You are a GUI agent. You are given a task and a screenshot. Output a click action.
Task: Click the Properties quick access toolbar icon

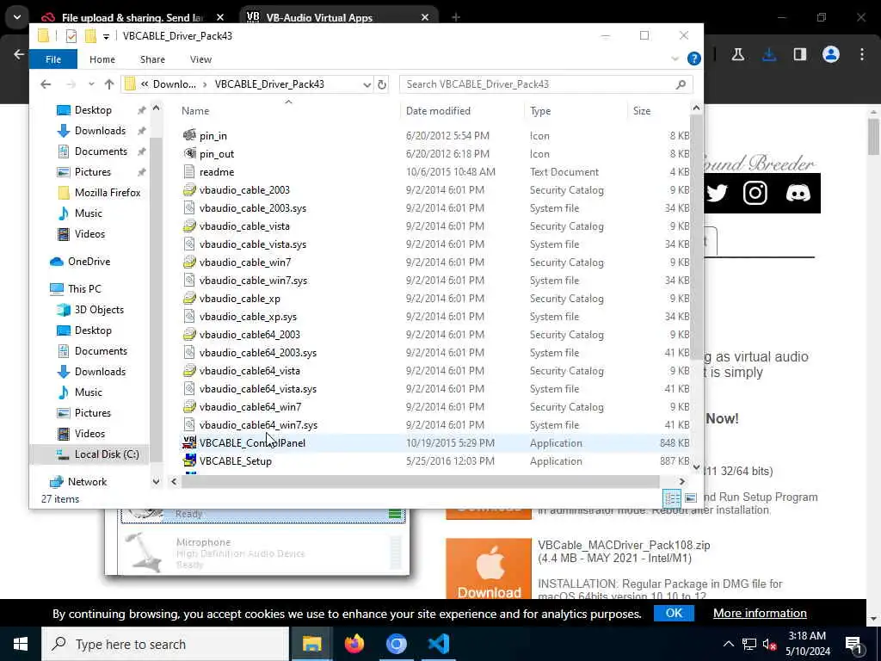(71, 36)
